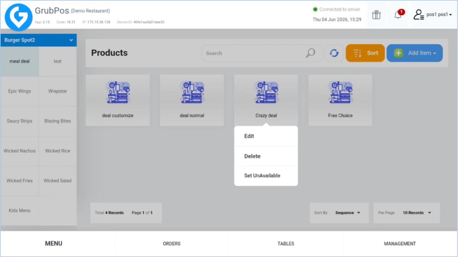This screenshot has height=257, width=458.
Task: Click the Total 4 Records text
Action: coord(109,213)
